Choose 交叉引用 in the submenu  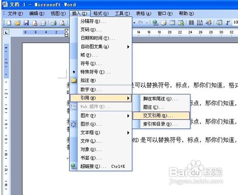(161, 116)
